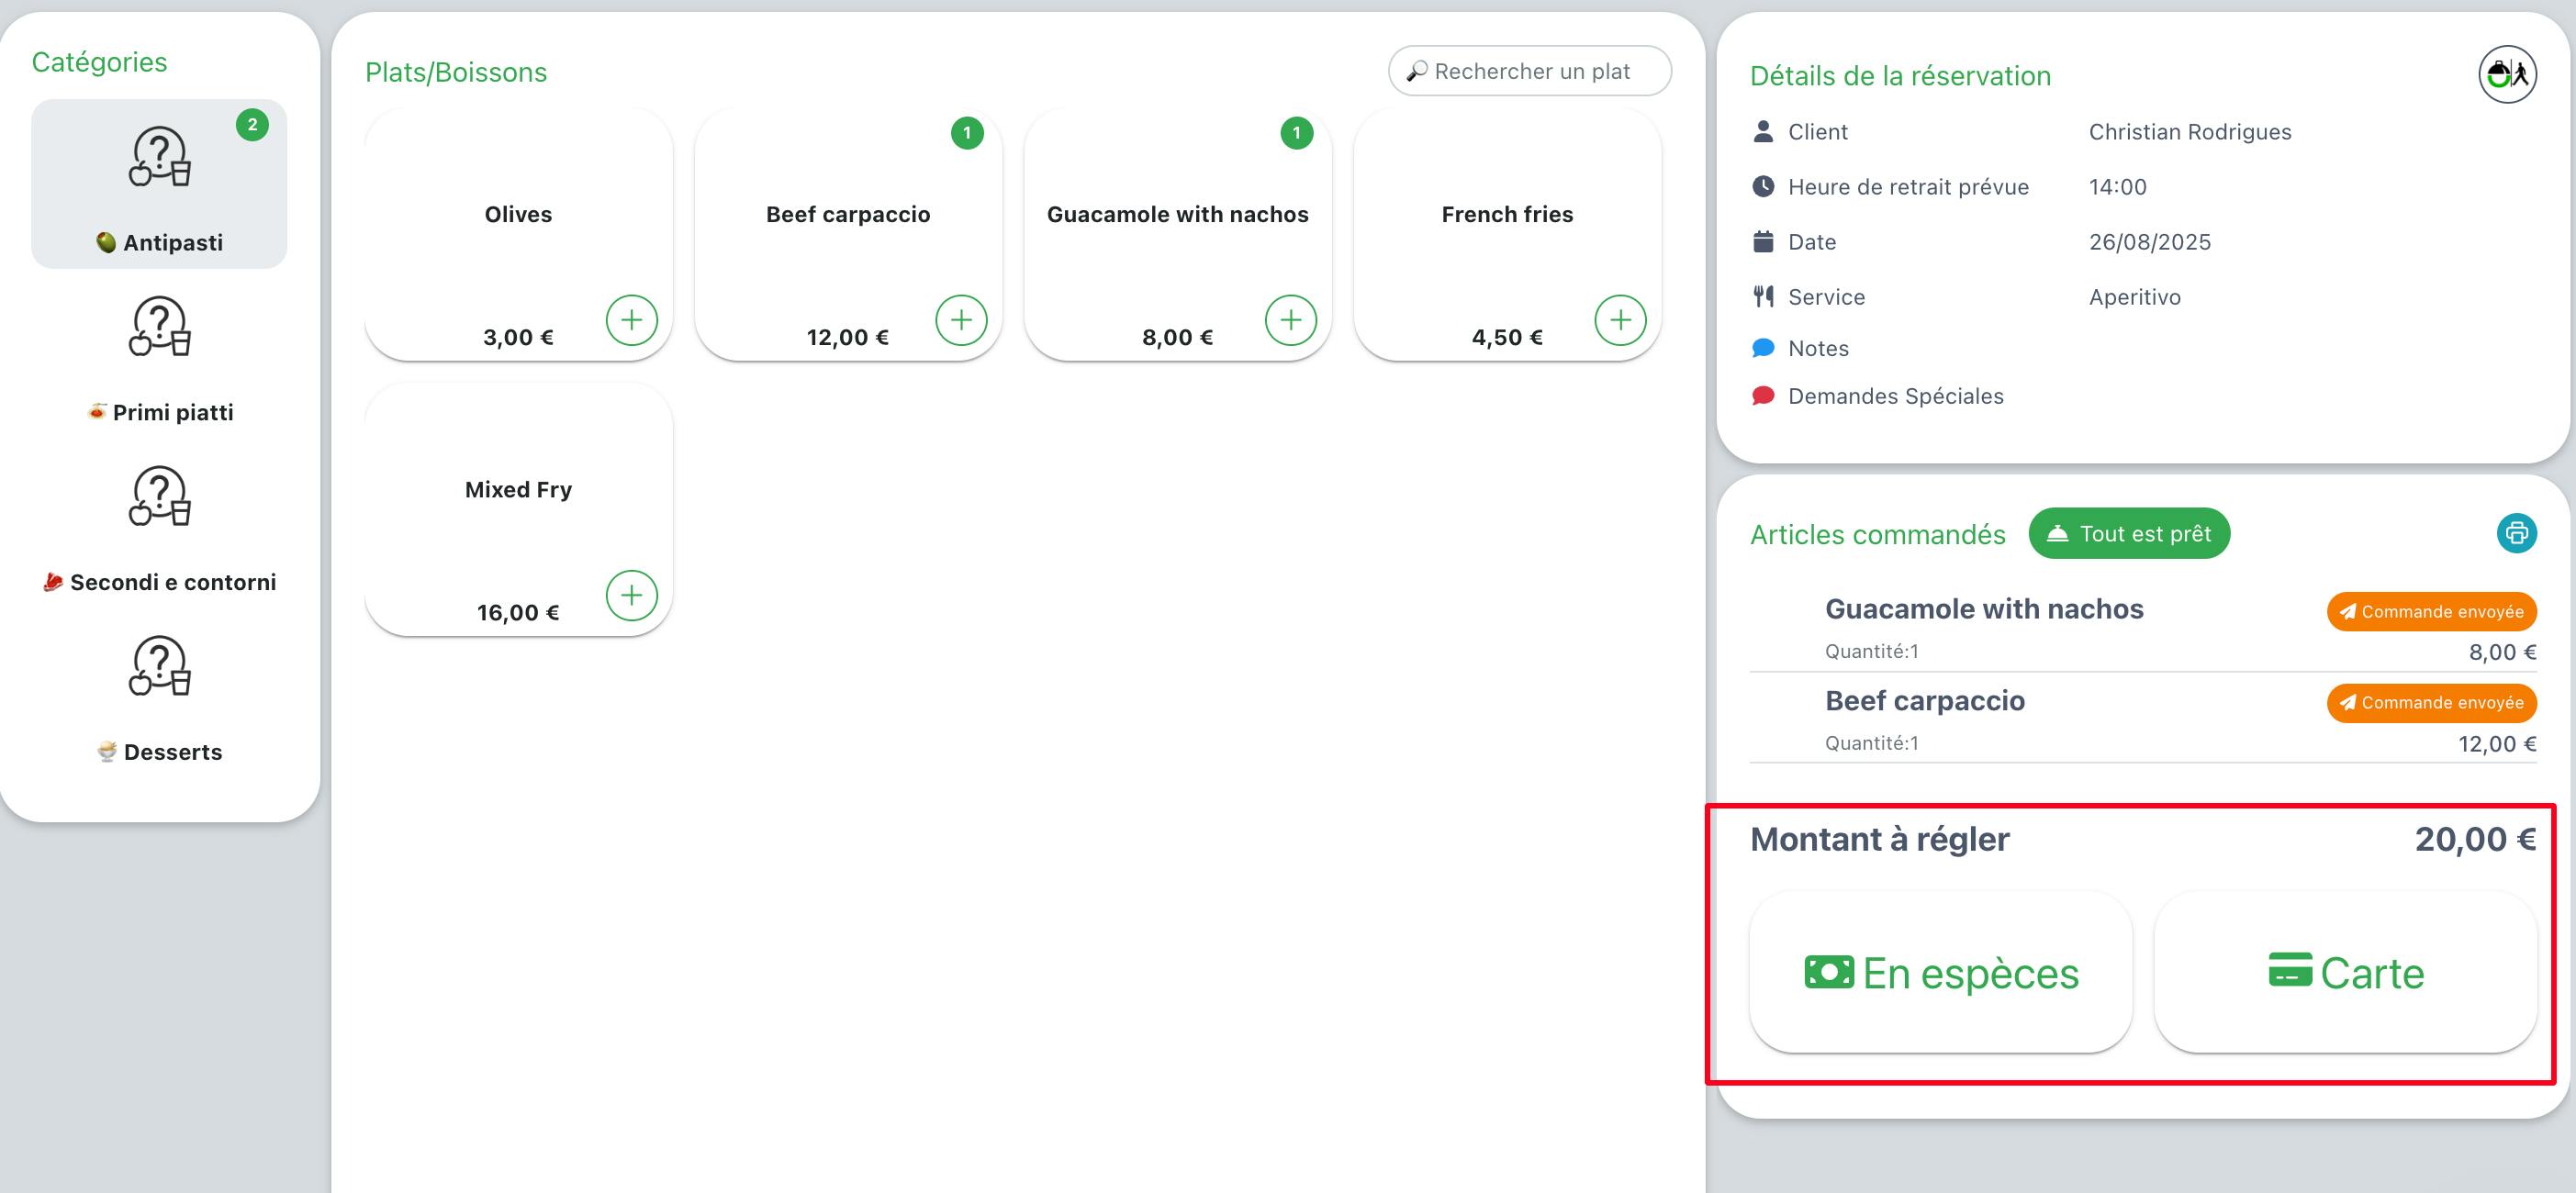The image size is (2576, 1193).
Task: Click the person icon beside Client
Action: click(x=1763, y=131)
